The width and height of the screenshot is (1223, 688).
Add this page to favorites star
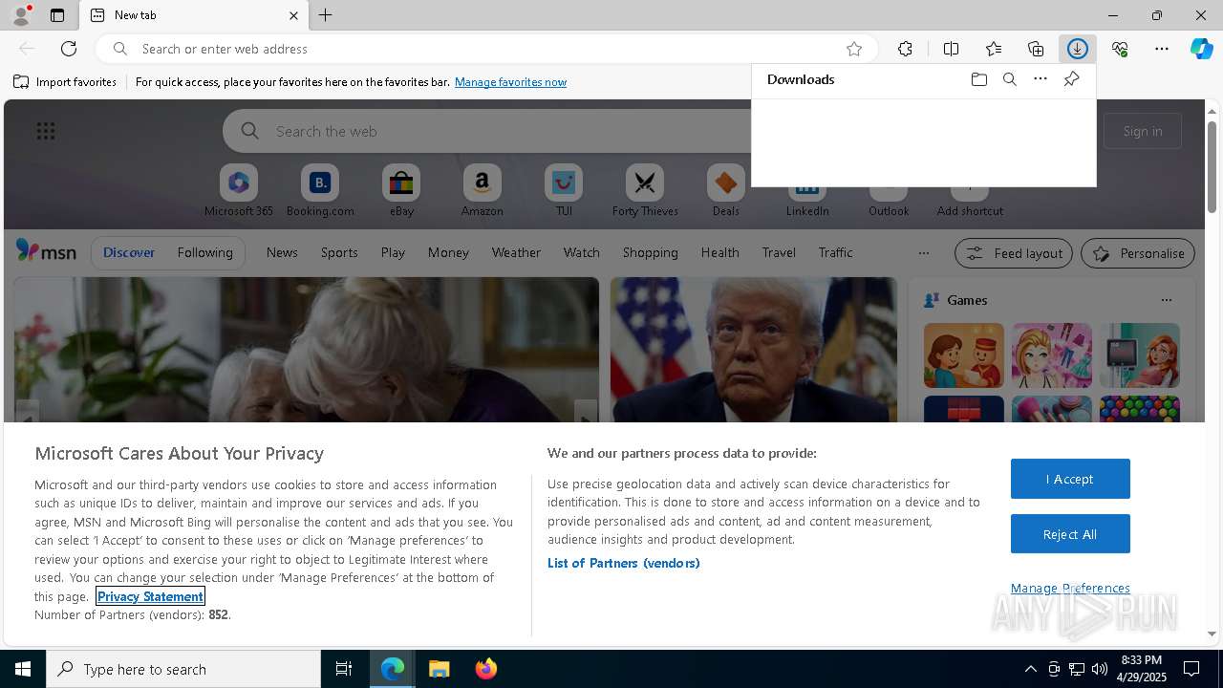pyautogui.click(x=854, y=49)
